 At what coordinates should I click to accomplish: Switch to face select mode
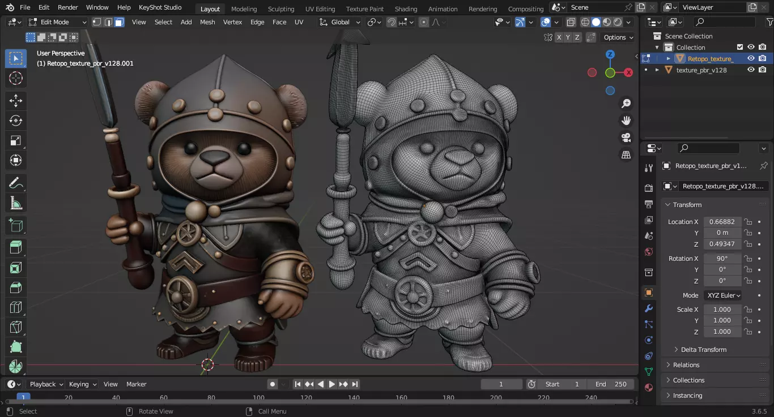coord(119,22)
